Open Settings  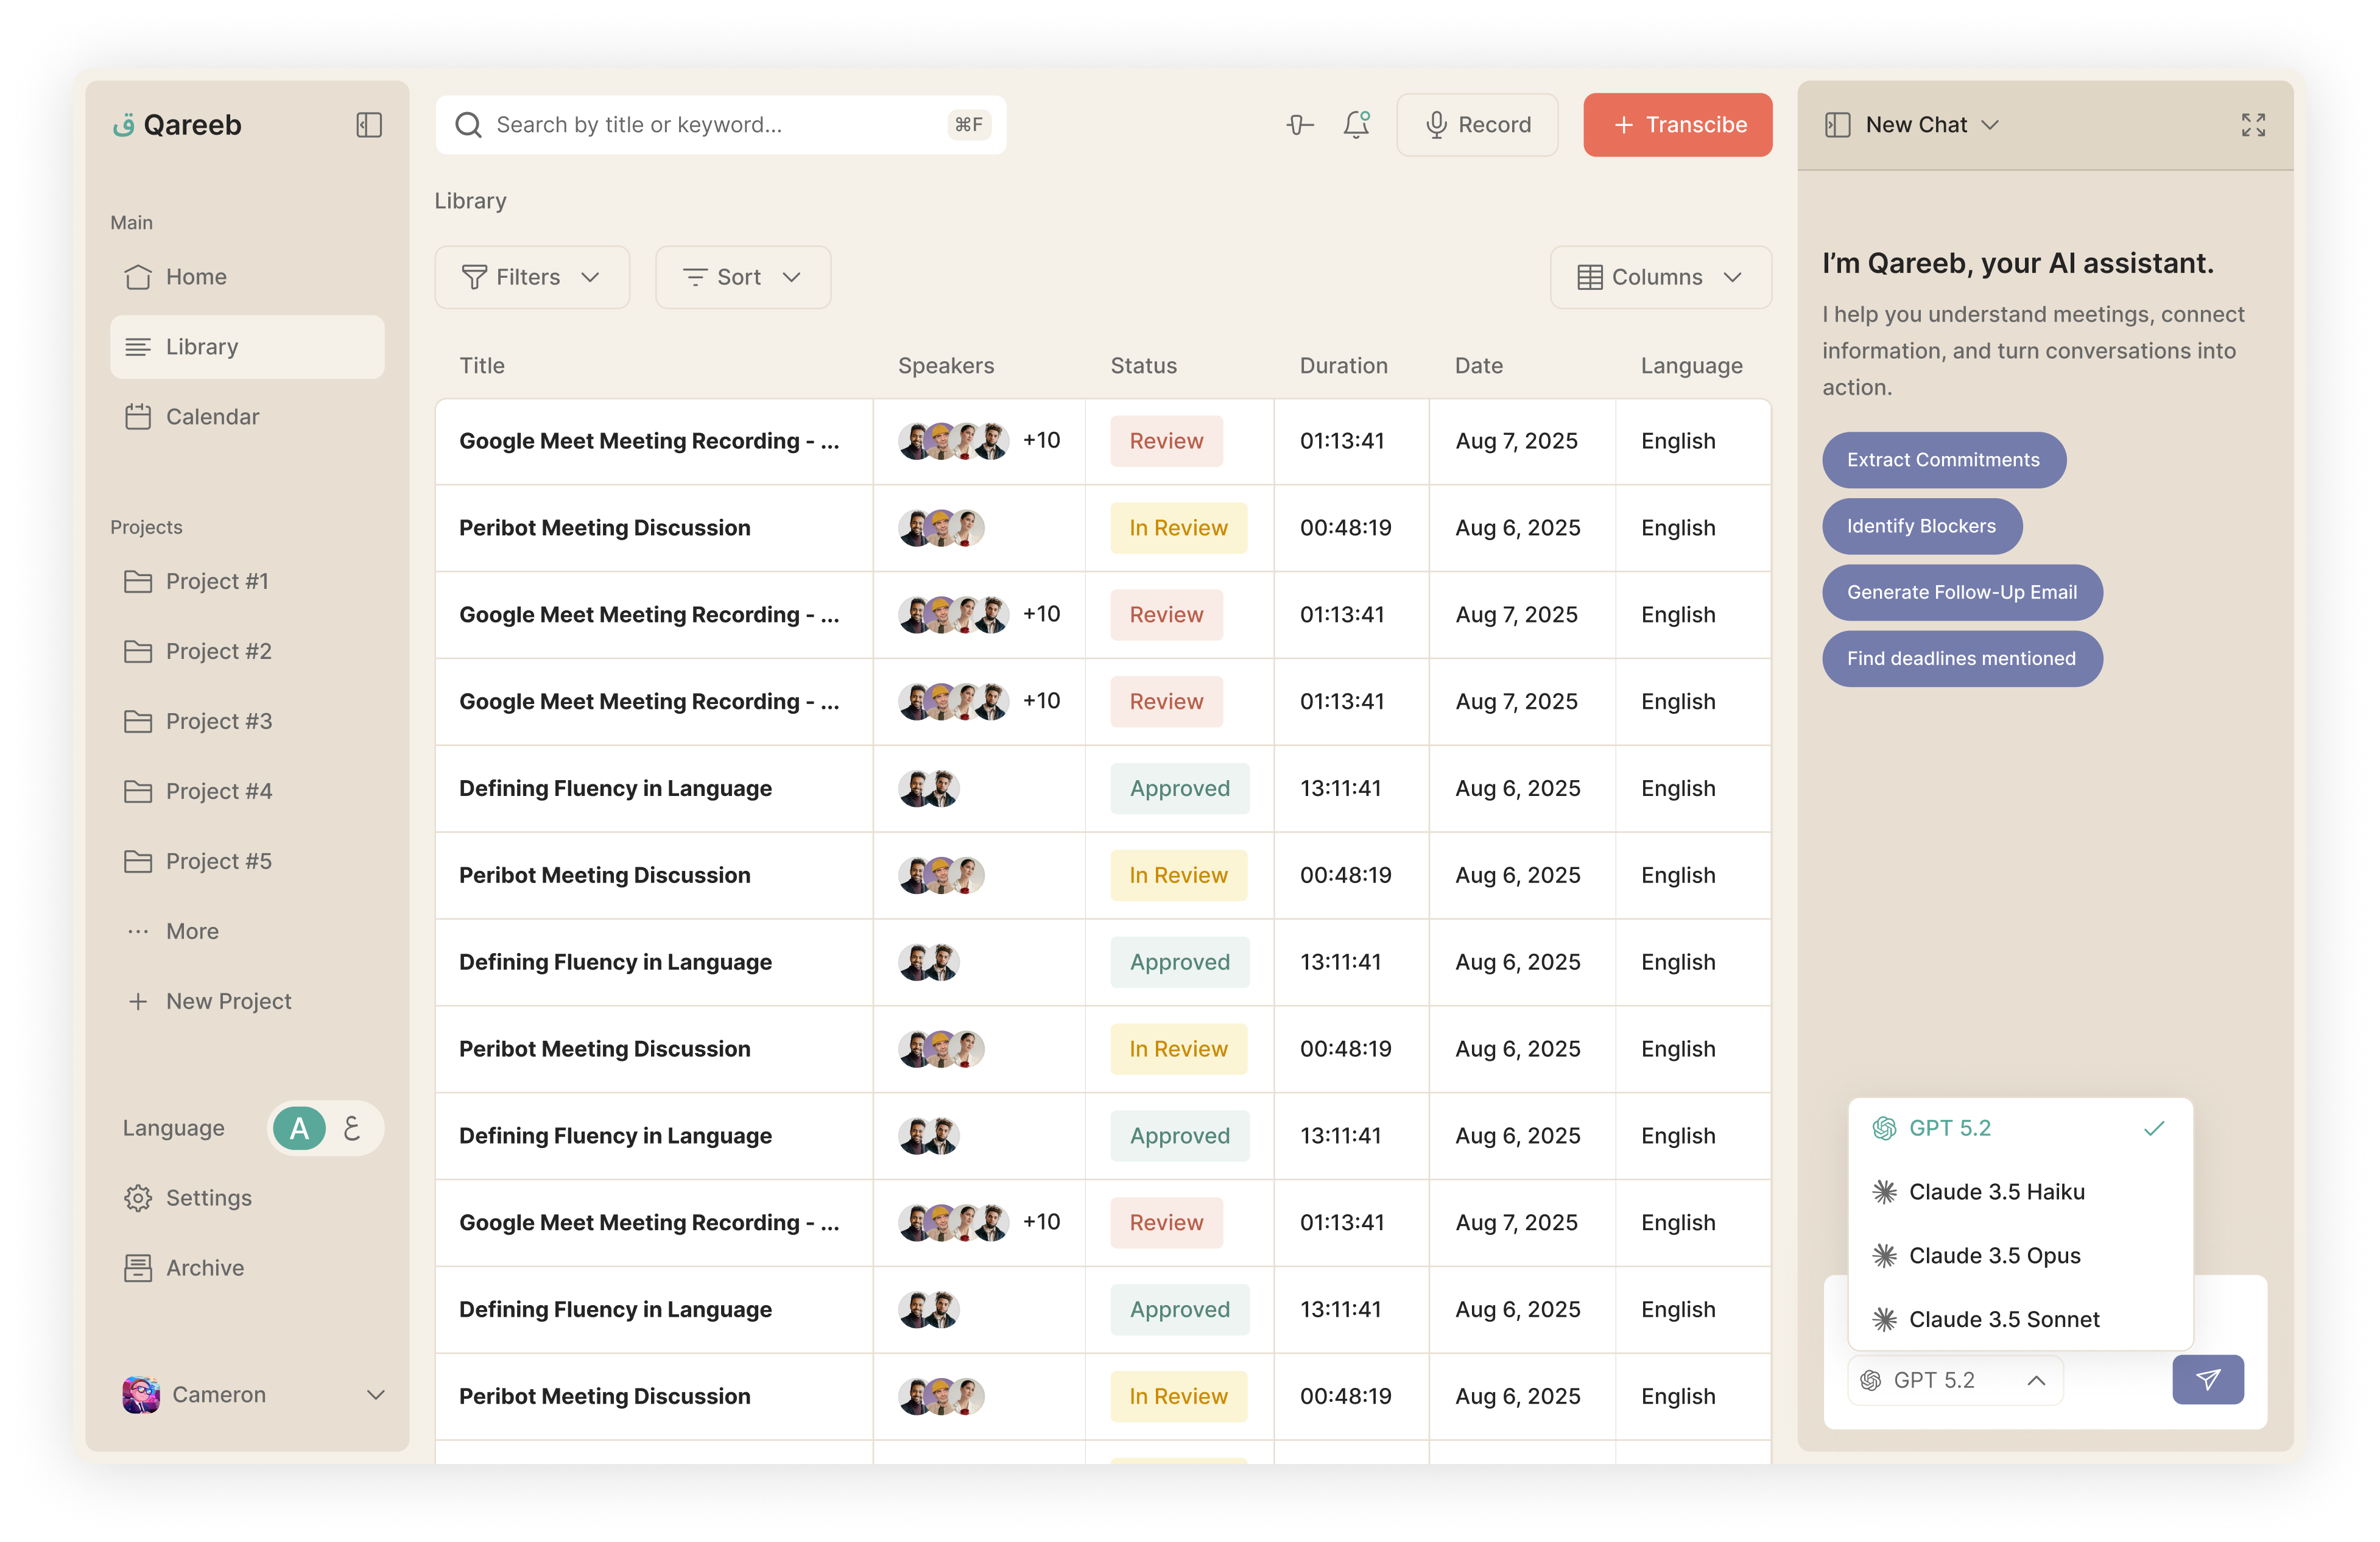247,1198
